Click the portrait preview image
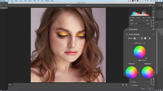The width and height of the screenshot is (163, 91). pyautogui.click(x=68, y=45)
